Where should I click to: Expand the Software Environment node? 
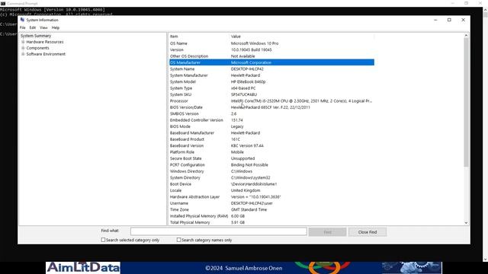[x=23, y=54]
